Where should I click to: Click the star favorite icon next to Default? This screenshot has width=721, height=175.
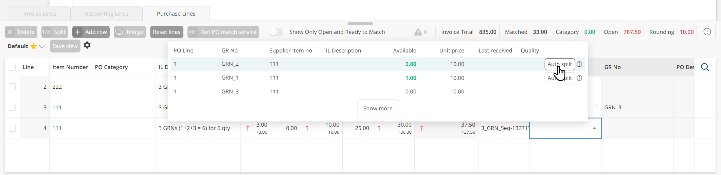33,46
